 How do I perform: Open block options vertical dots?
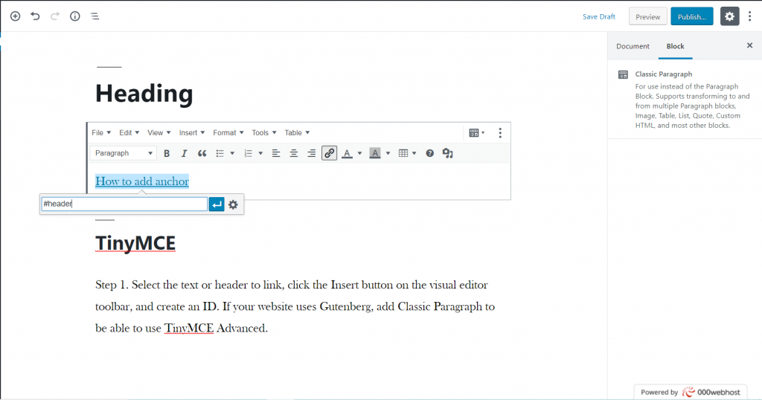pyautogui.click(x=499, y=133)
